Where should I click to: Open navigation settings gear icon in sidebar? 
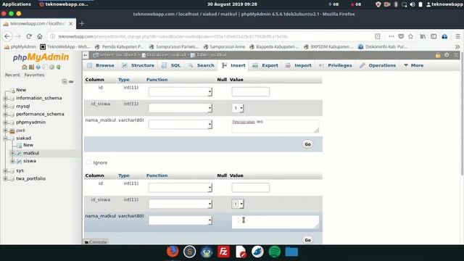point(51,67)
